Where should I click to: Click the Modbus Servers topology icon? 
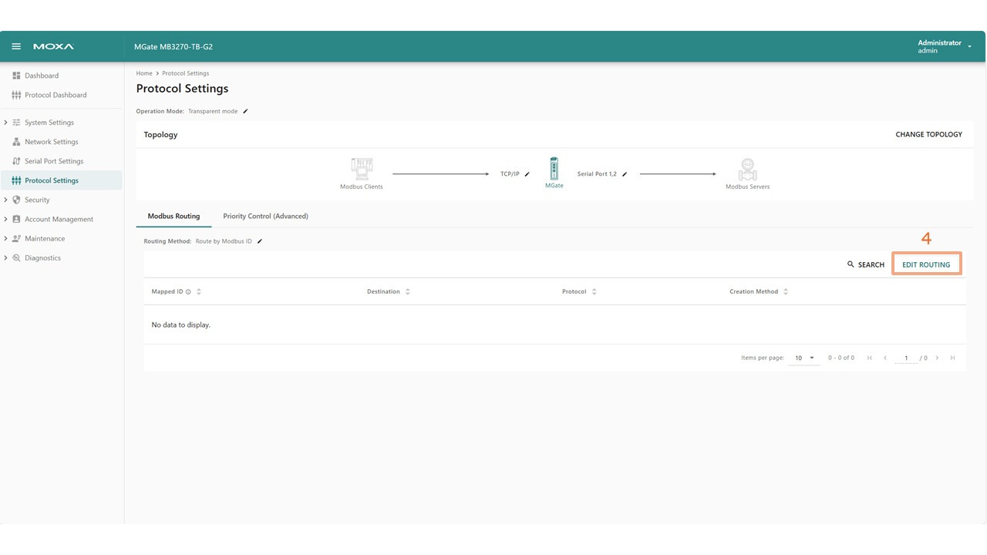coord(747,169)
